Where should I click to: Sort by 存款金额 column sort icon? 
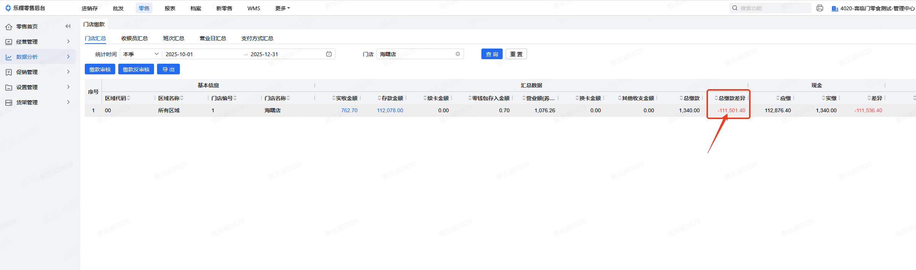(x=379, y=98)
